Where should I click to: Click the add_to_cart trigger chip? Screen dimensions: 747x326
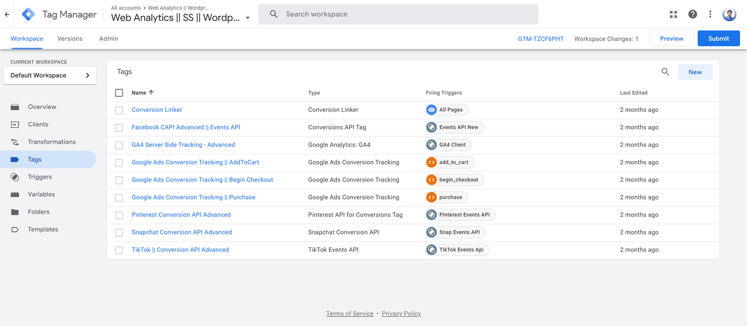[449, 162]
